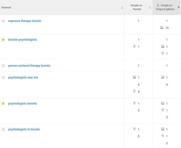This screenshot has height=148, width=181.
Task: Open person centered therapy toronto link
Action: pyautogui.click(x=29, y=65)
